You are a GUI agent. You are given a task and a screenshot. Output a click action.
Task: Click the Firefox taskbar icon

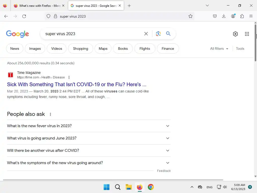click(x=140, y=187)
